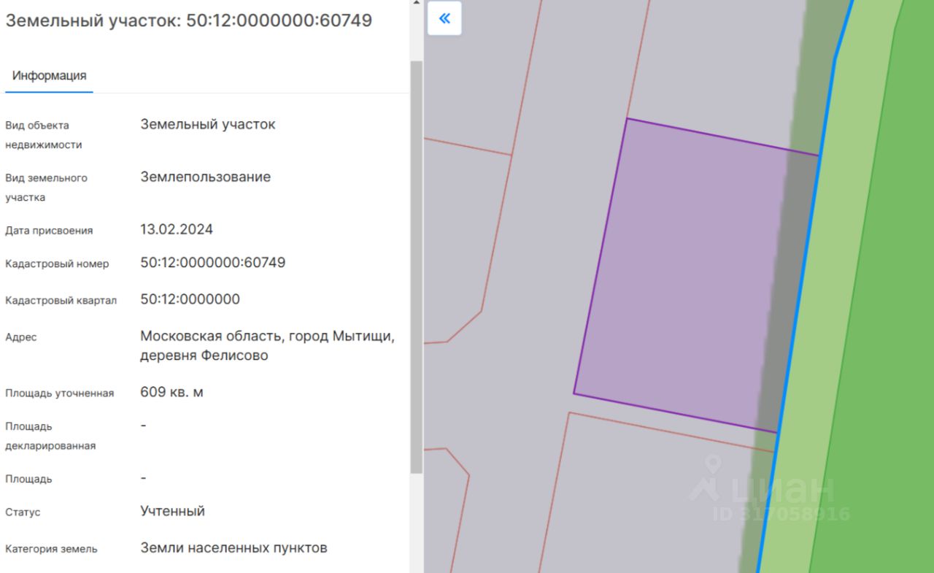The height and width of the screenshot is (573, 934).
Task: Select the value Земли населенных пунктов
Action: point(234,547)
